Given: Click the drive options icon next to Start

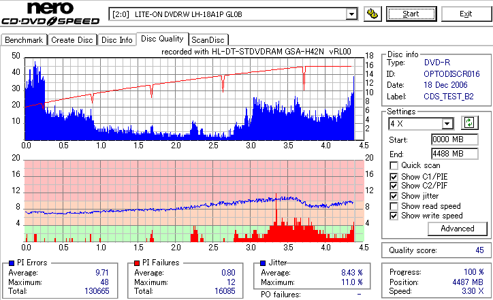Looking at the screenshot, I should tap(372, 14).
